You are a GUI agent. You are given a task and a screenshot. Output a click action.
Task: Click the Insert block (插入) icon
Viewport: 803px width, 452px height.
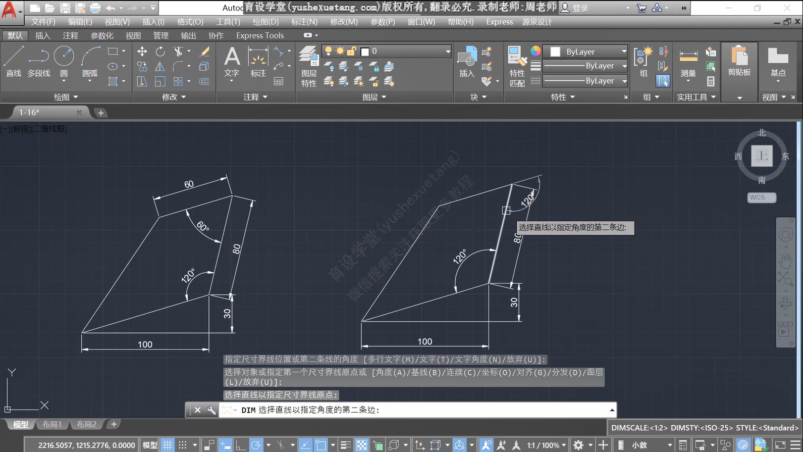coord(467,62)
